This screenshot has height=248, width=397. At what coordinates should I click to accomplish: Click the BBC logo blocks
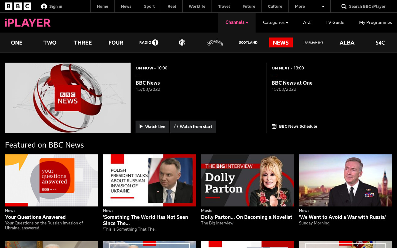click(18, 6)
